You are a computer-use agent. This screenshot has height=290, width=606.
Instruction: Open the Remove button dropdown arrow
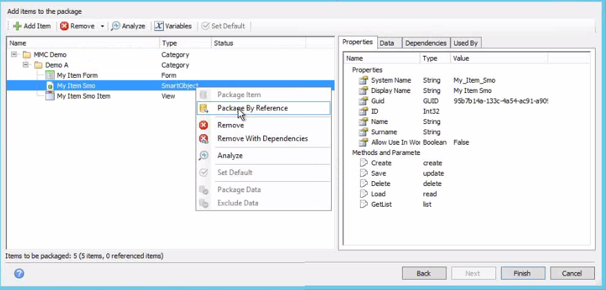click(x=102, y=26)
